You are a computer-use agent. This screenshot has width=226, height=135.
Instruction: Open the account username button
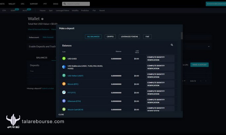coord(216,4)
